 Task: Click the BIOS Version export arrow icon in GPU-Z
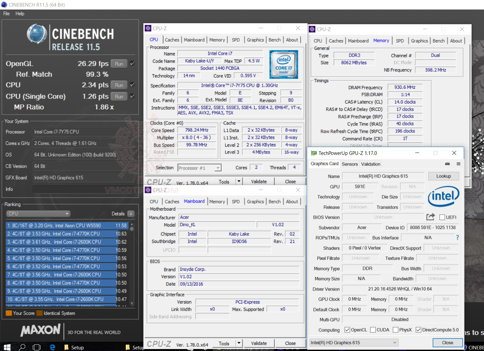(x=430, y=217)
